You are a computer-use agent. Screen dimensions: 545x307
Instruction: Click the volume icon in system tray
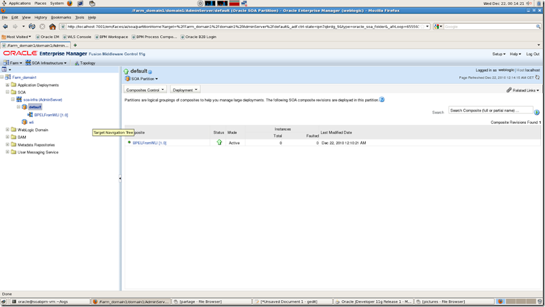click(x=529, y=3)
